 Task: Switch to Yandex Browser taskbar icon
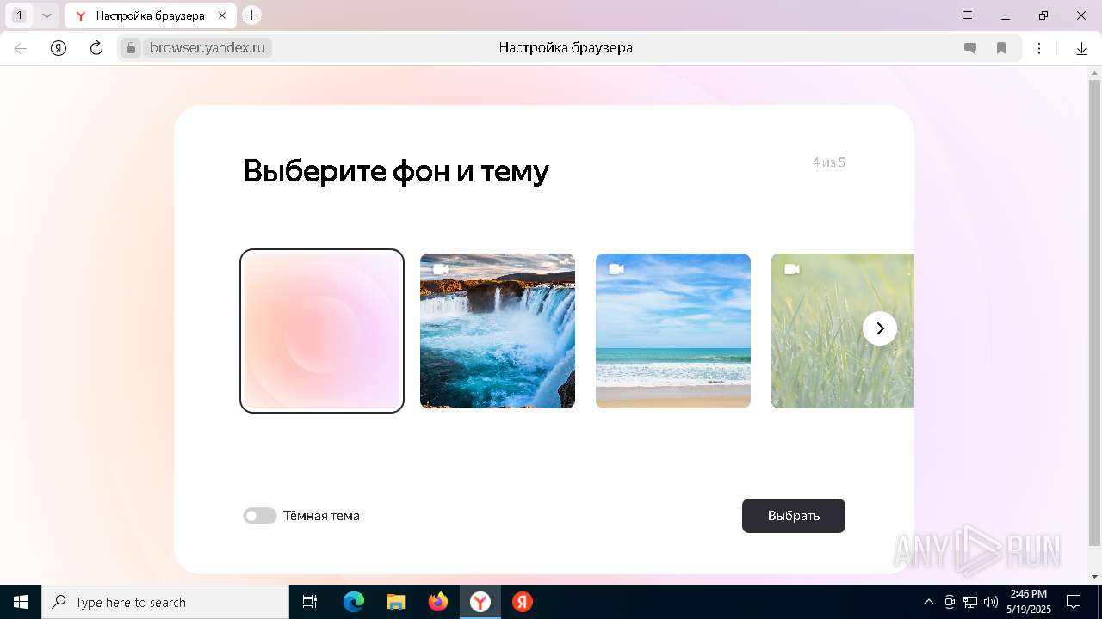[x=480, y=602]
